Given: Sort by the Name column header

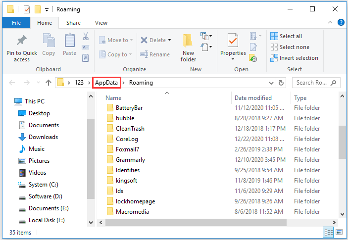Looking at the screenshot, I should point(113,98).
